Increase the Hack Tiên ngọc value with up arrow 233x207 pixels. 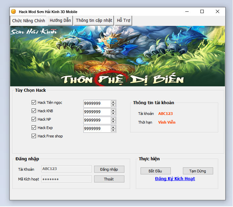coord(113,102)
